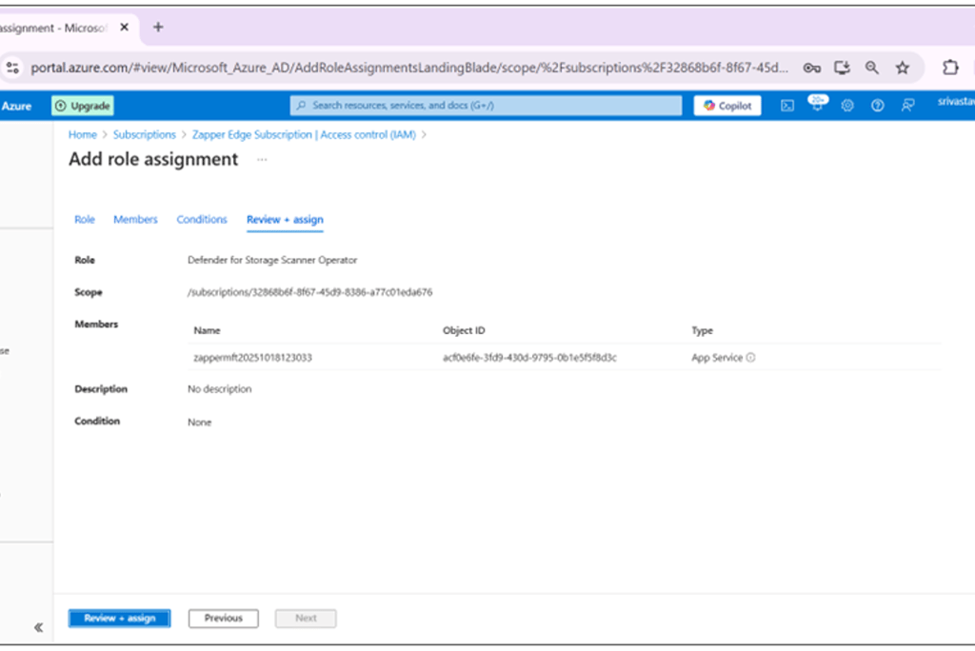Click the browser address bar URL
Image resolution: width=975 pixels, height=651 pixels.
pos(409,68)
